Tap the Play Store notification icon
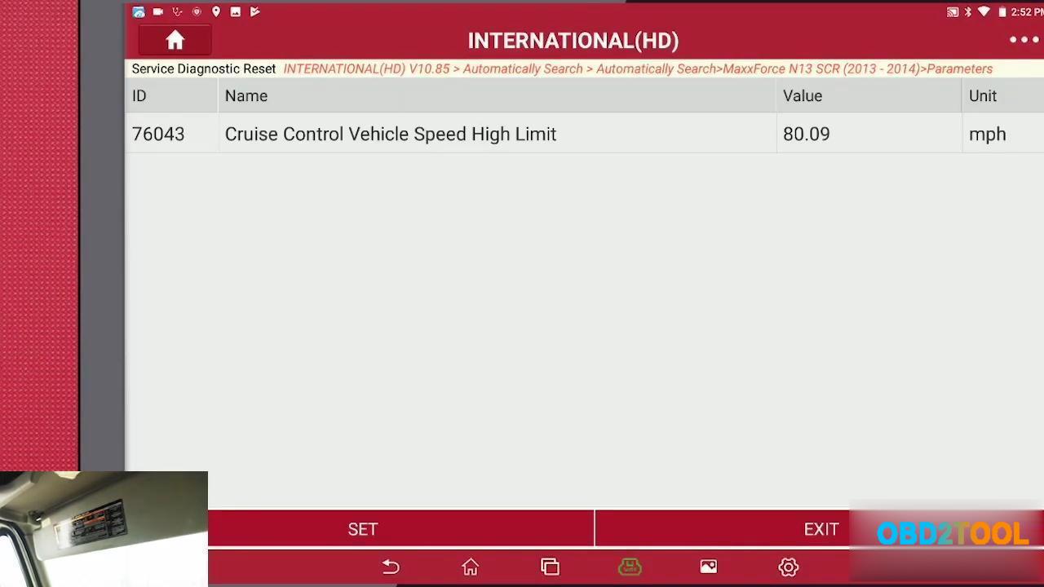Viewport: 1044px width, 587px height. point(255,11)
